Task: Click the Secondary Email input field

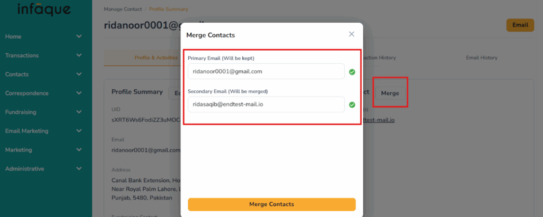Action: (266, 104)
